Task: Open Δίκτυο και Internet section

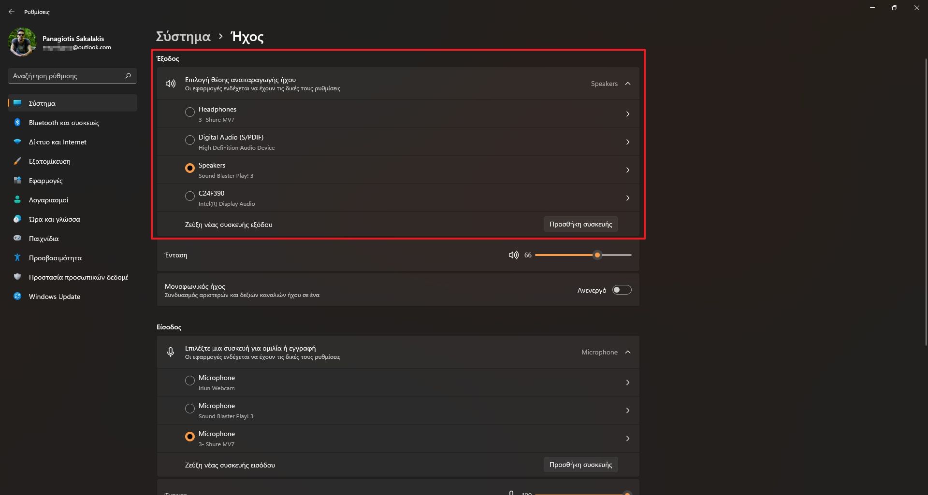Action: pos(58,142)
